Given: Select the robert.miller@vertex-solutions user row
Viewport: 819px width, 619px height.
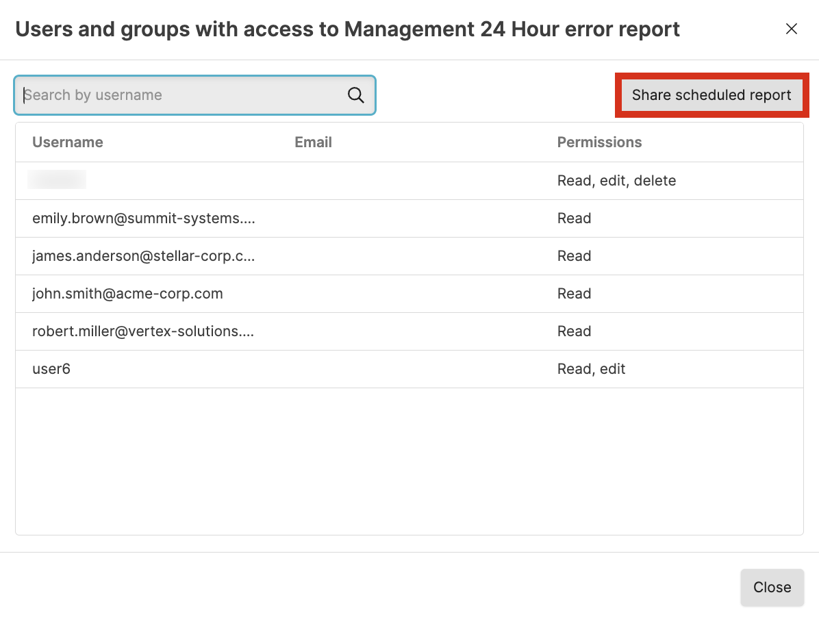Looking at the screenshot, I should coord(143,331).
